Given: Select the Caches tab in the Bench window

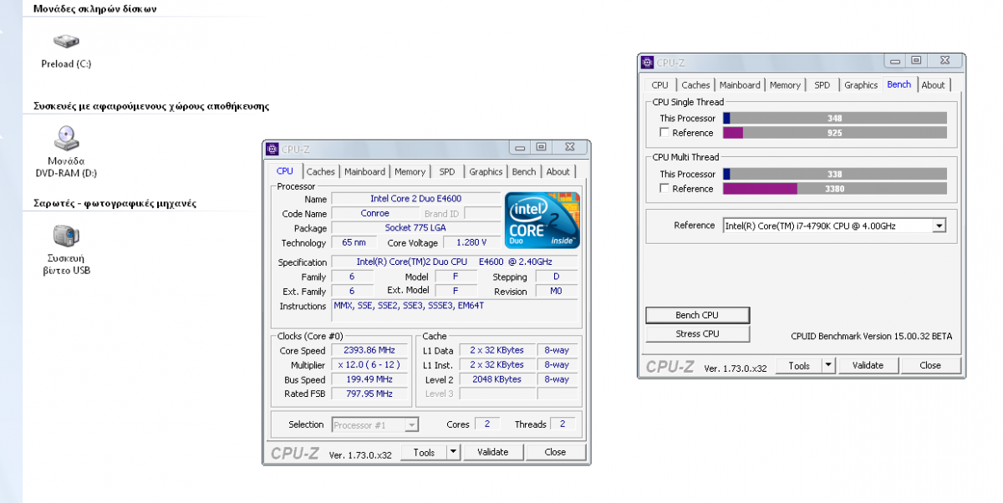Looking at the screenshot, I should [695, 85].
